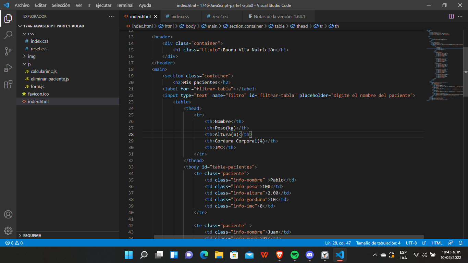The width and height of the screenshot is (468, 263).
Task: Open notifications bell in status bar
Action: click(x=460, y=243)
